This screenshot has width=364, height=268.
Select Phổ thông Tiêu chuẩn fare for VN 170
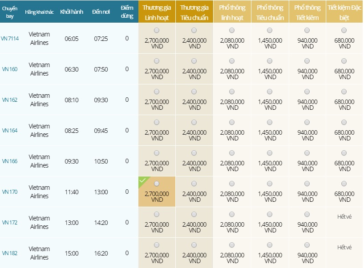pyautogui.click(x=270, y=184)
